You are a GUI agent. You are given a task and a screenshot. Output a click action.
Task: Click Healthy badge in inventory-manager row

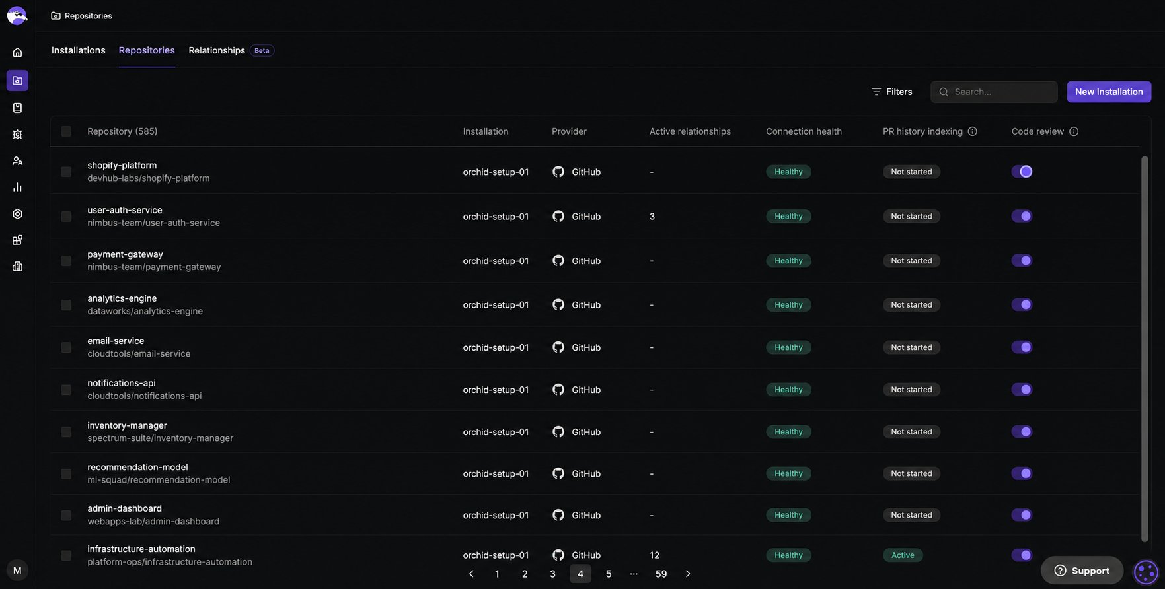click(x=788, y=432)
